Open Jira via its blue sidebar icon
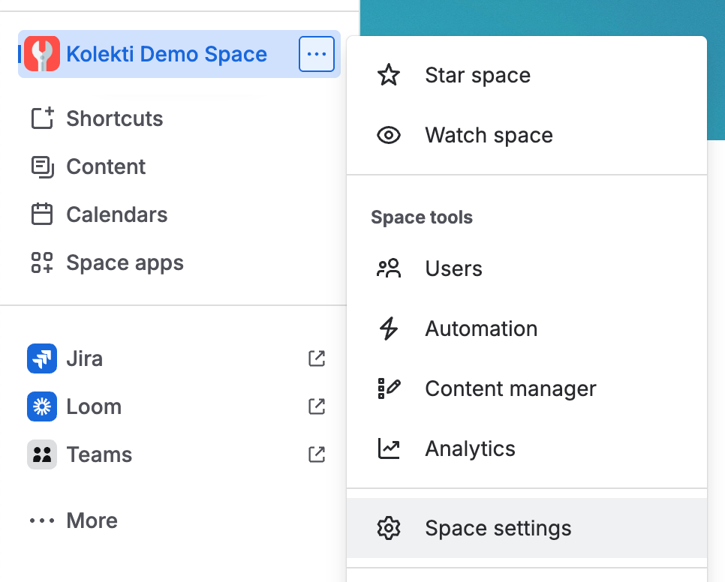 (x=42, y=358)
